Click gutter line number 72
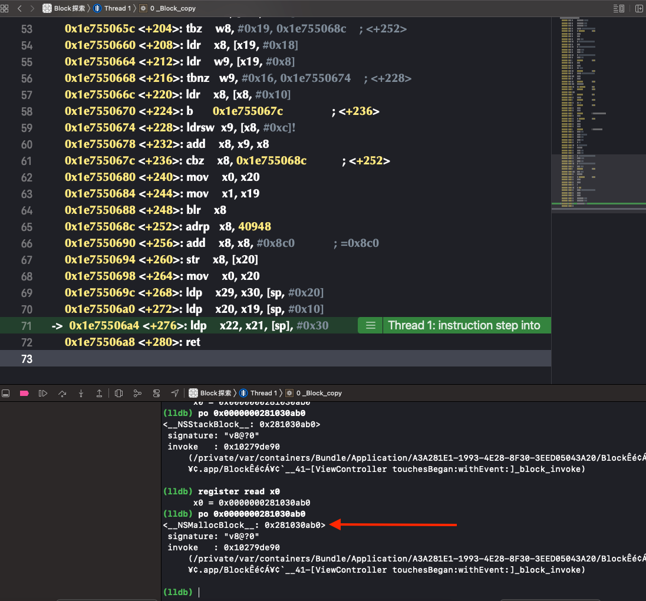The image size is (646, 601). click(27, 342)
